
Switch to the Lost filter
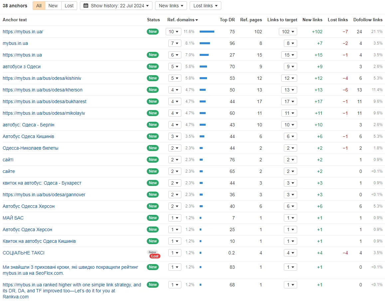(x=69, y=6)
